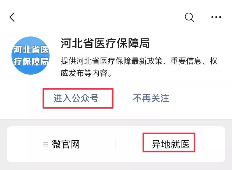This screenshot has width=232, height=170.
Task: Tap the hamburger icon beside 微官网
Action: pos(46,144)
